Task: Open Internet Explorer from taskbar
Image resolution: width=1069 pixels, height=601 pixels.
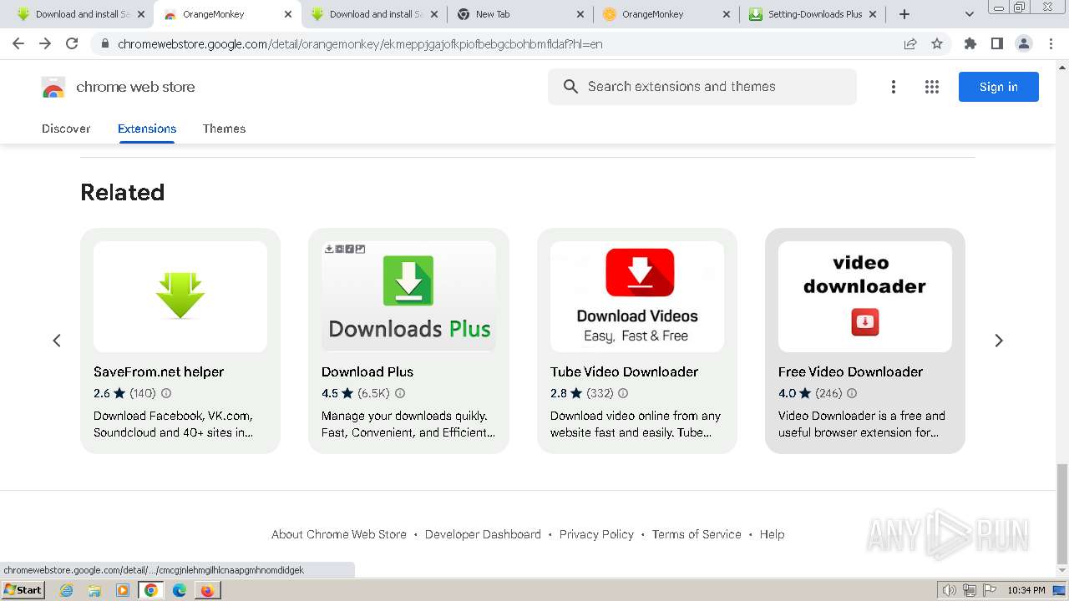Action: coord(66,590)
